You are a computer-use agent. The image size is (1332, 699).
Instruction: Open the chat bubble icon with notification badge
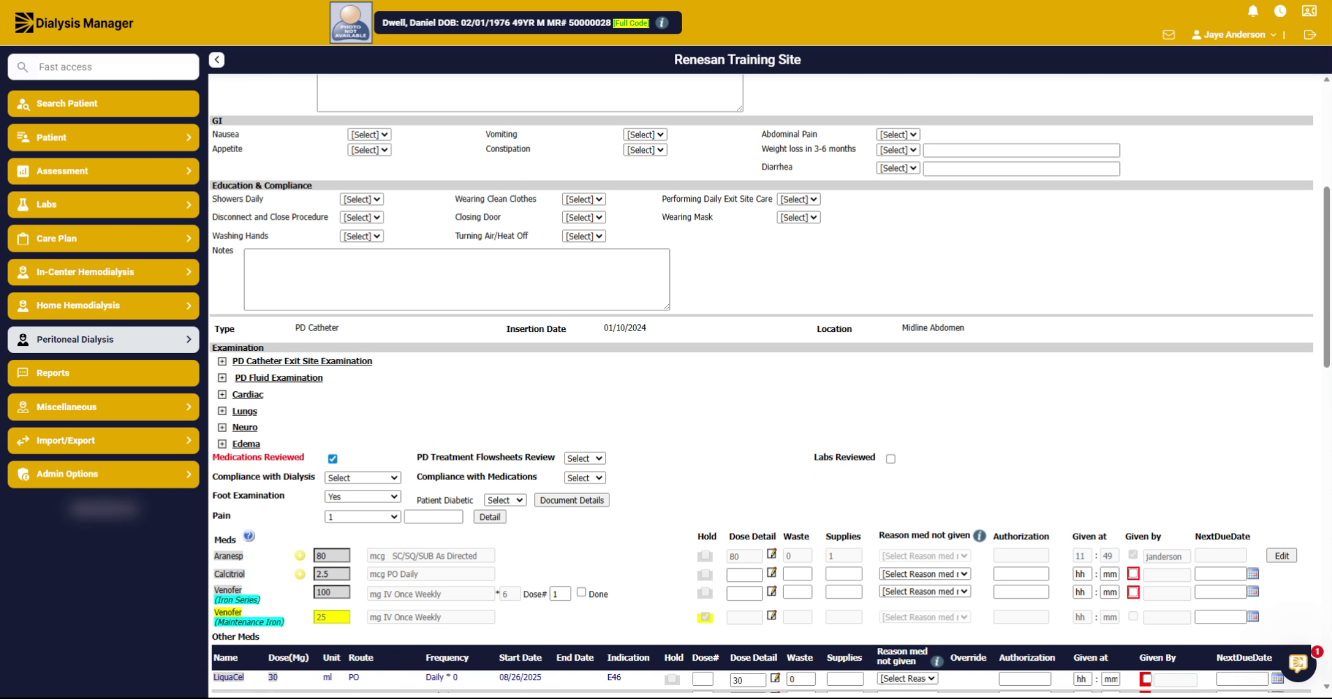point(1298,663)
